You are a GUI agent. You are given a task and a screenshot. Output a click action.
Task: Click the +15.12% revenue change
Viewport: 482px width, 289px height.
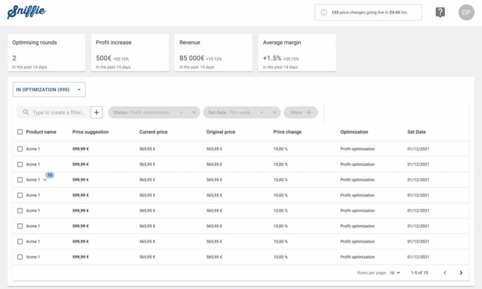[x=214, y=59]
